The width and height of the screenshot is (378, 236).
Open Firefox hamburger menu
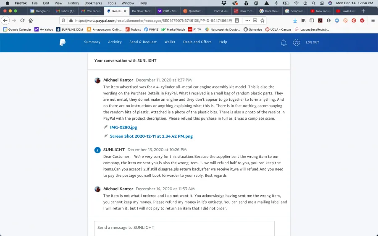(x=373, y=21)
